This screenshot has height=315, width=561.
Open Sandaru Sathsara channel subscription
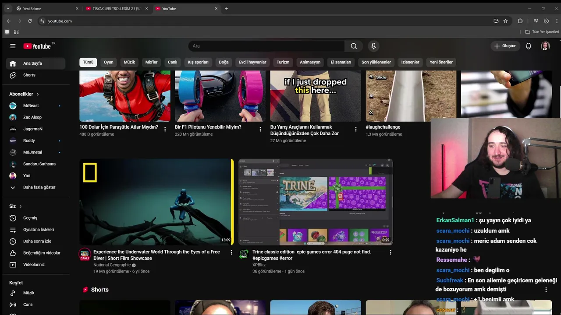tap(36, 164)
